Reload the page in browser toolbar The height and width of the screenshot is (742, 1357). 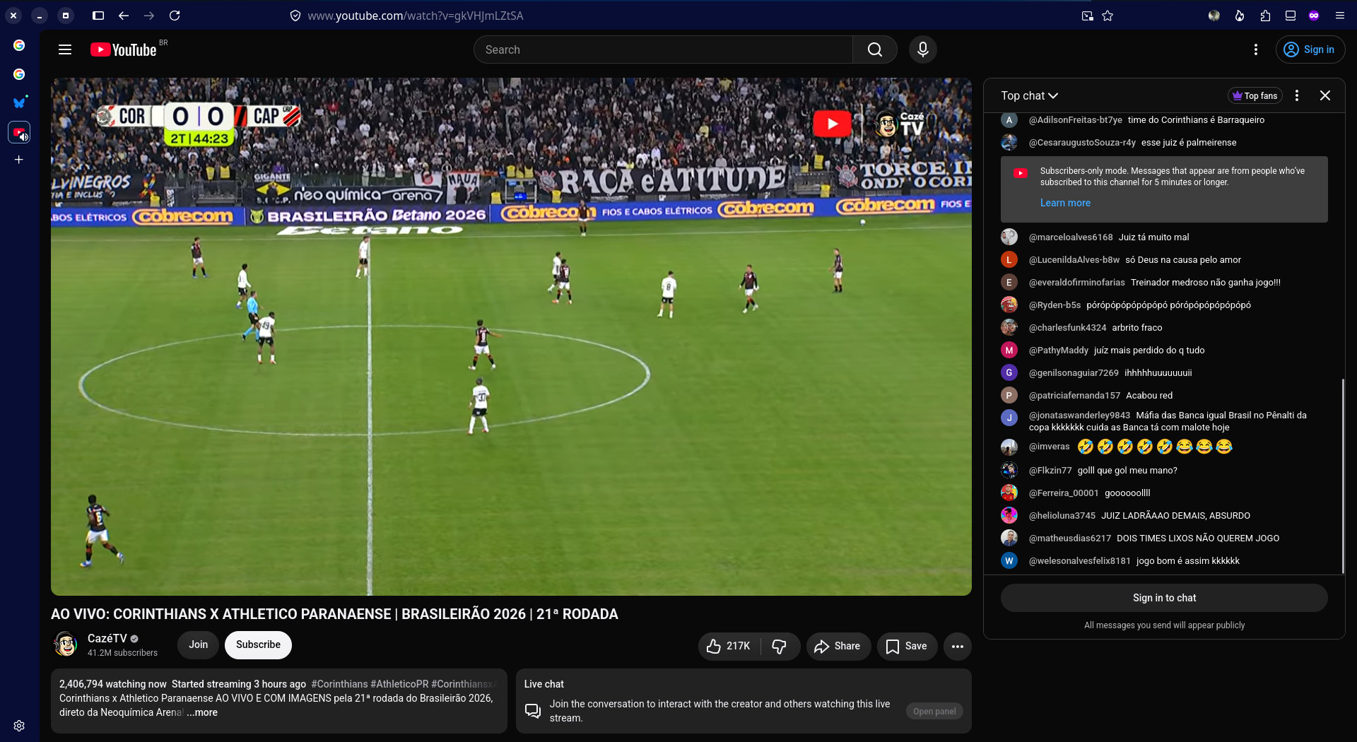[x=175, y=16]
